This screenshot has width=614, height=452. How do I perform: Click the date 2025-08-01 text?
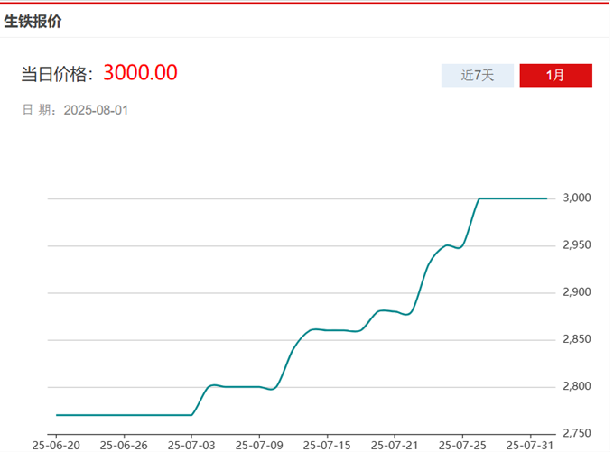point(96,110)
